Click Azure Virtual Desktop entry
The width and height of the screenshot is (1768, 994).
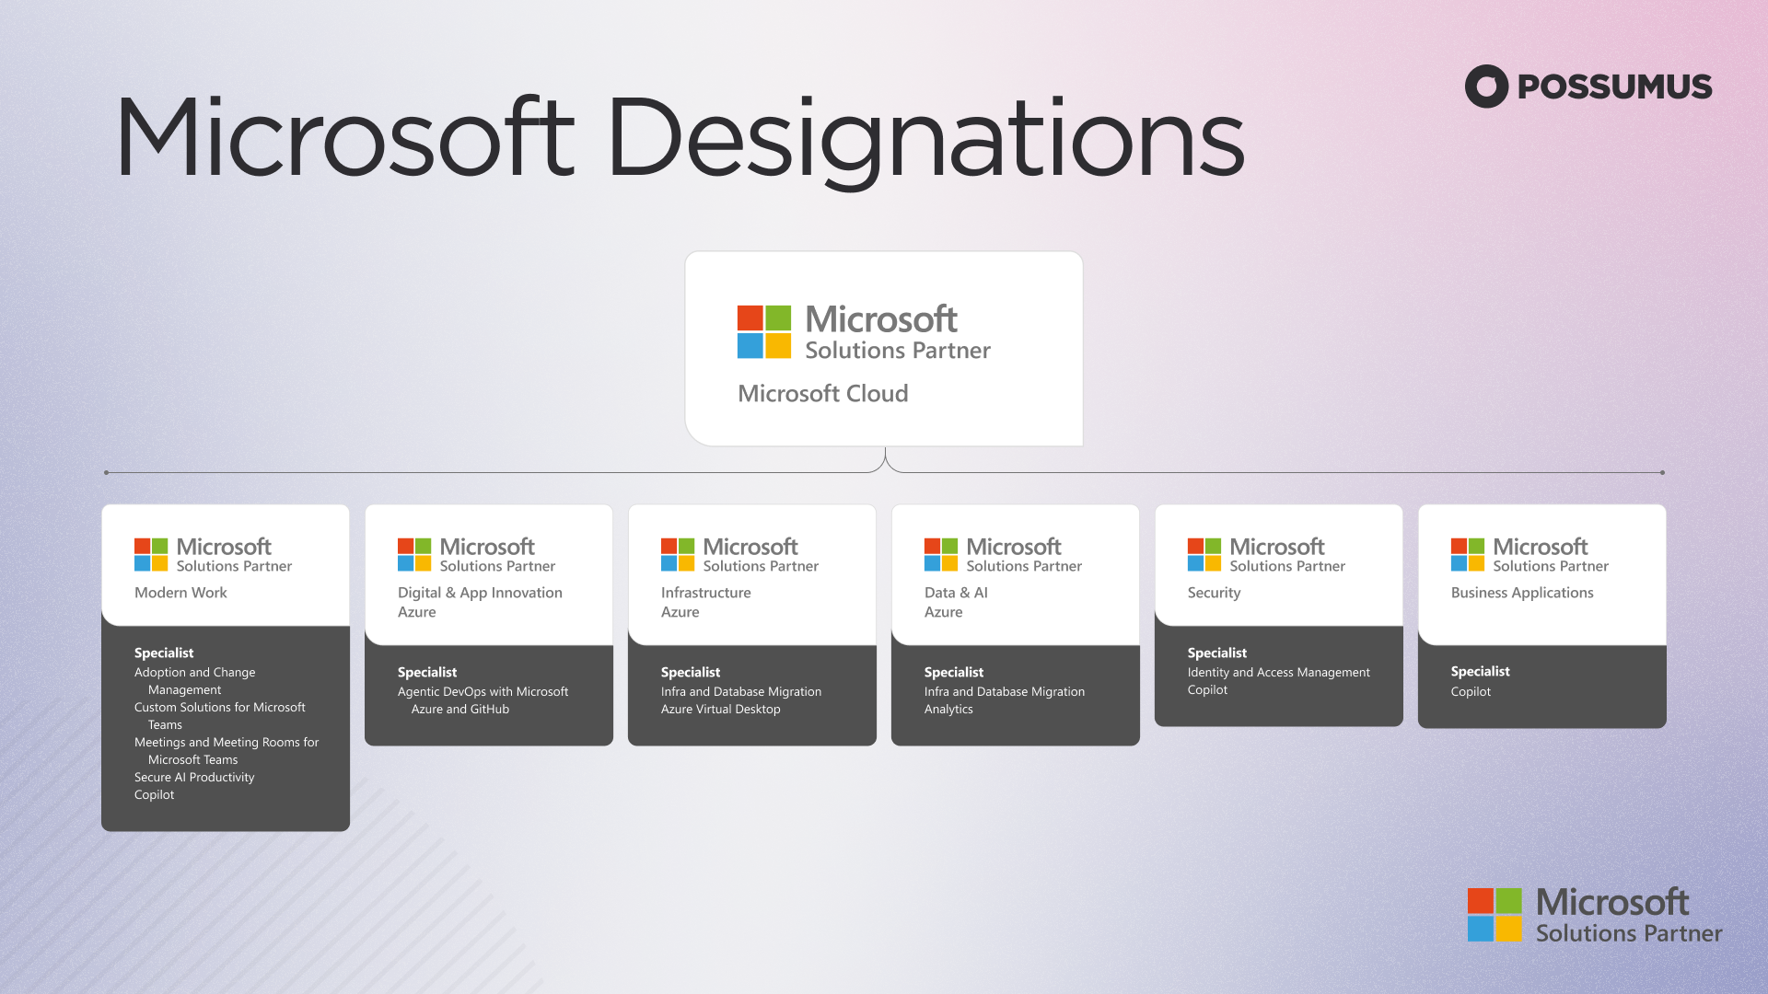point(720,710)
